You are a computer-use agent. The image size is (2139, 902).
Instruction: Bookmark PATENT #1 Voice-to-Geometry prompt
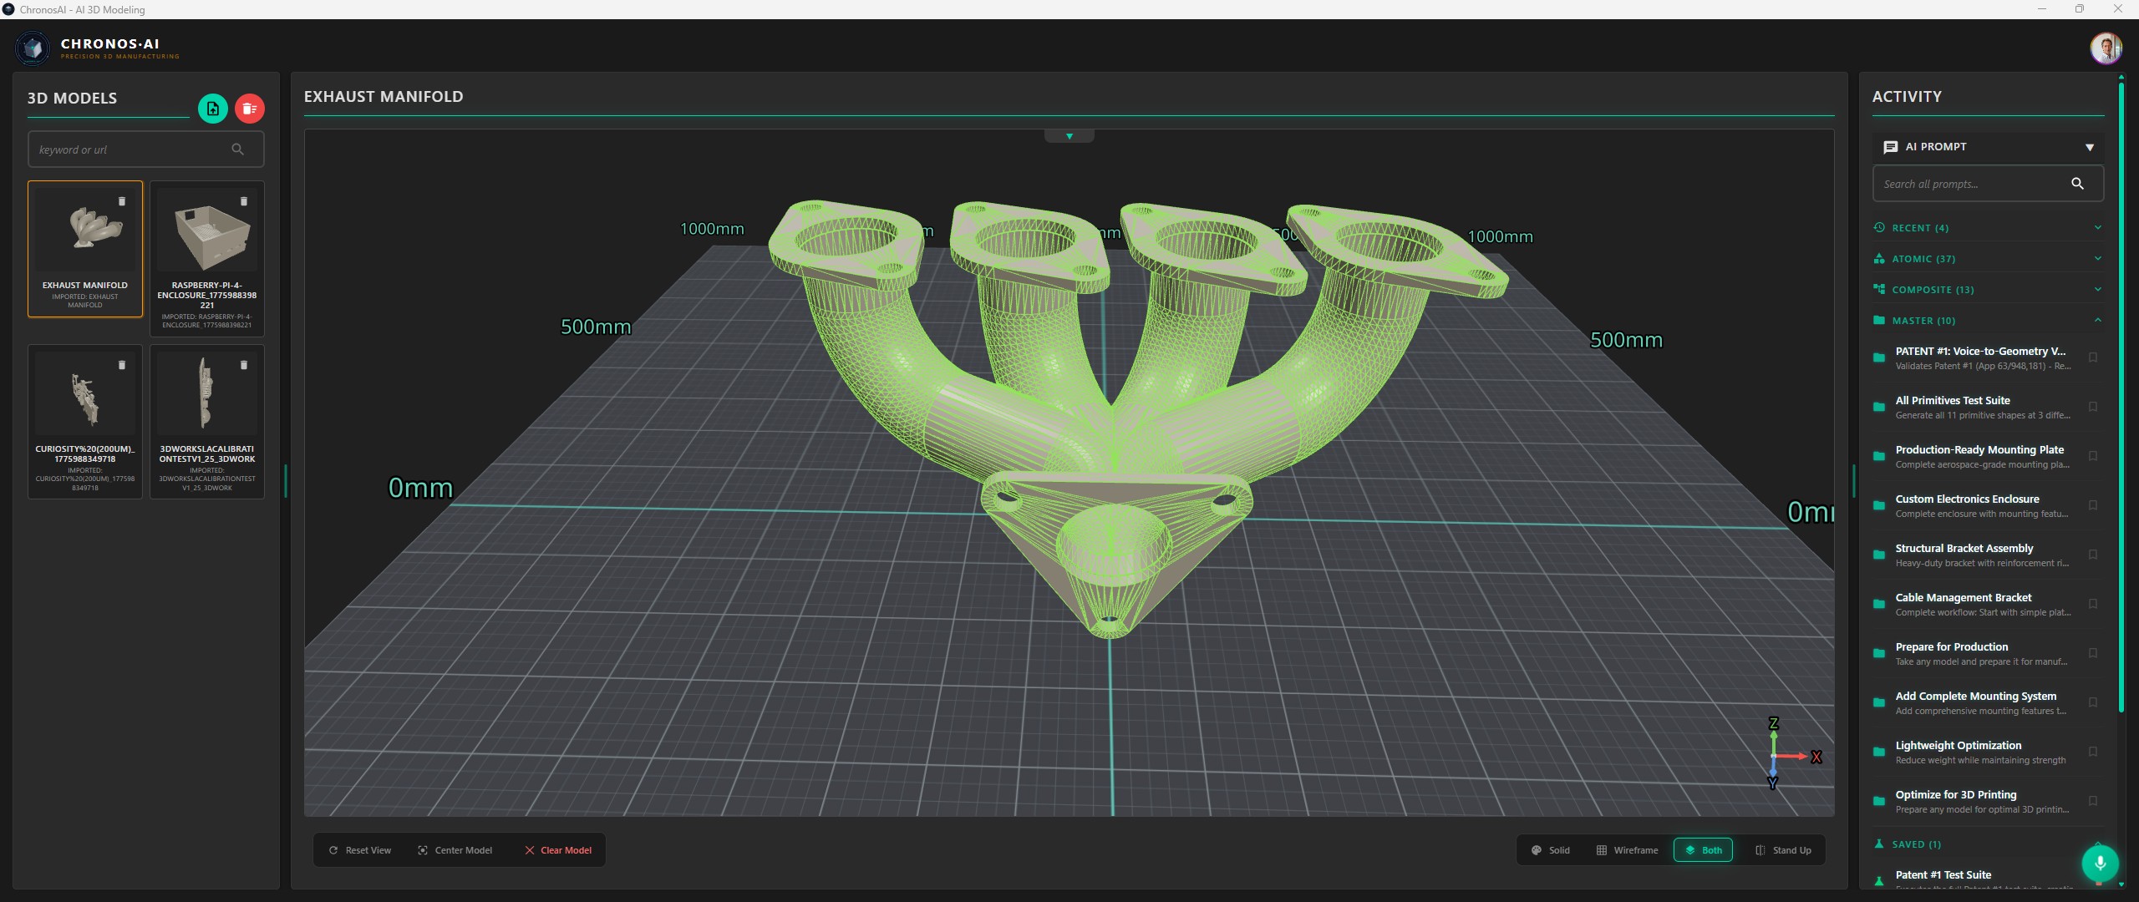2093,358
